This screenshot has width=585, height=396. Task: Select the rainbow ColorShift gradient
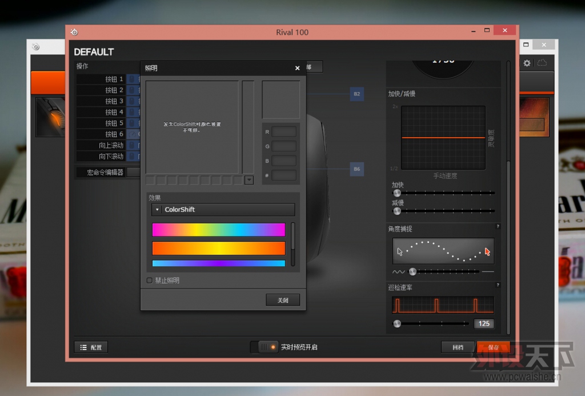[219, 230]
